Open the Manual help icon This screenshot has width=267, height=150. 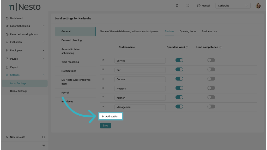pos(199,6)
